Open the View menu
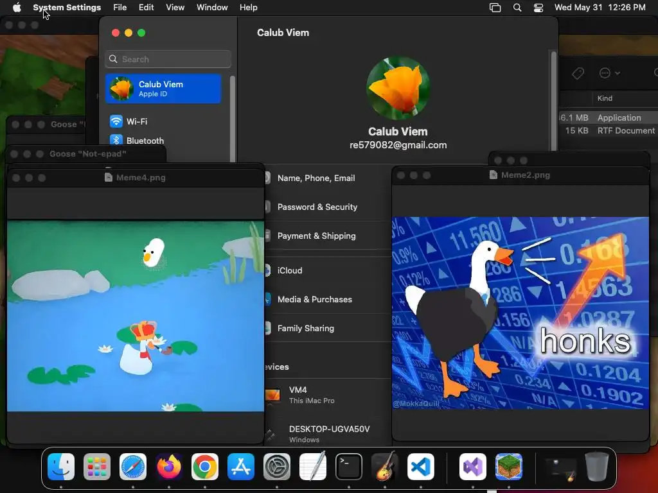The height and width of the screenshot is (493, 658). pyautogui.click(x=175, y=7)
